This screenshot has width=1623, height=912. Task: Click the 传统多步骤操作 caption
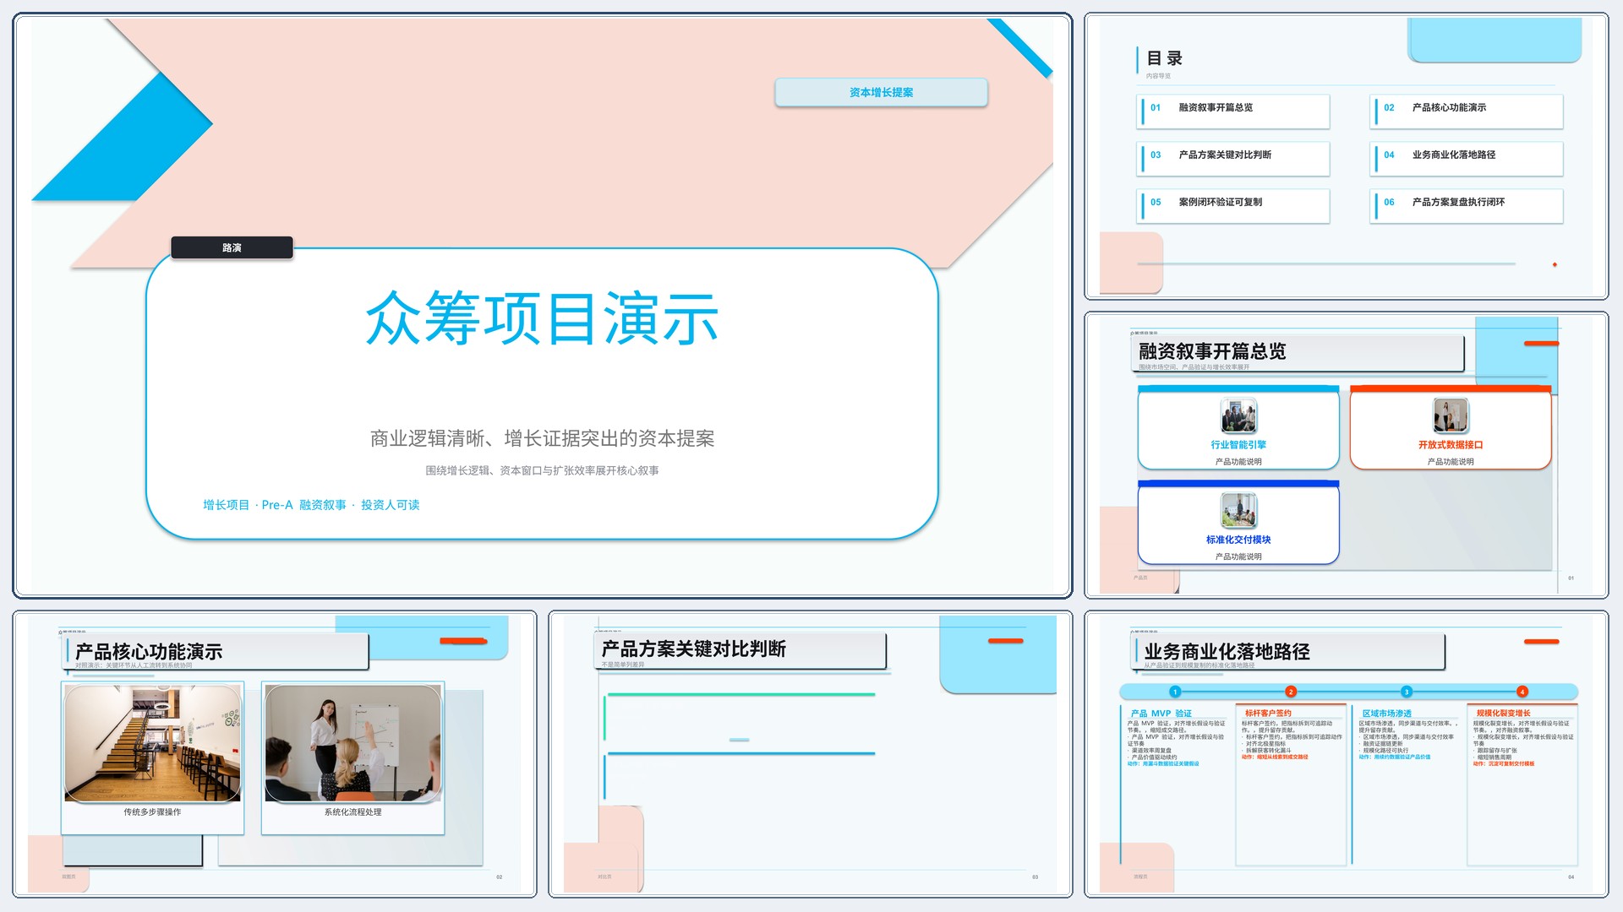(152, 812)
